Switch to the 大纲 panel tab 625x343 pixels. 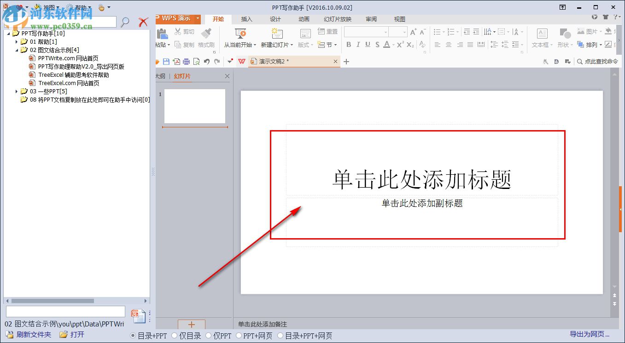coord(160,76)
